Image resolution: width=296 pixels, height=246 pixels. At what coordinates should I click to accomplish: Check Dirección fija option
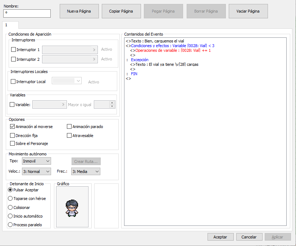[12, 136]
